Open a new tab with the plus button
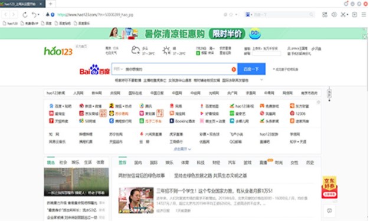370x222 pixels. pos(51,4)
